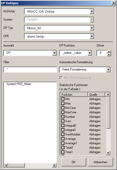Screen dimensions: 117x170
Task: Enable the Max statistic checkbox
Action: [63, 103]
